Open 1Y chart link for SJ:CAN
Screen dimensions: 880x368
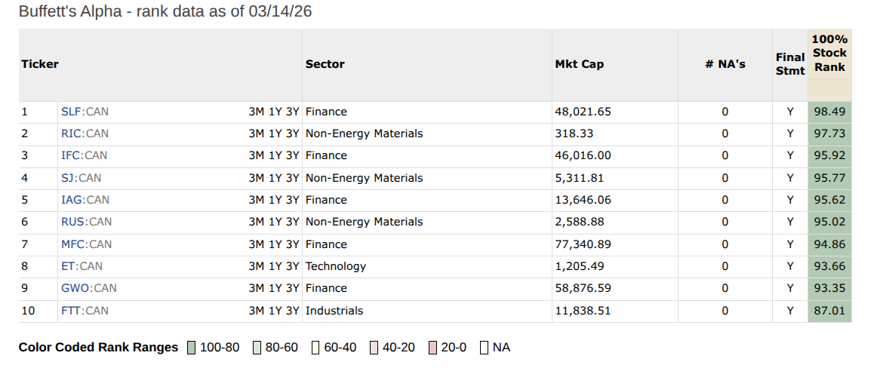coord(275,178)
